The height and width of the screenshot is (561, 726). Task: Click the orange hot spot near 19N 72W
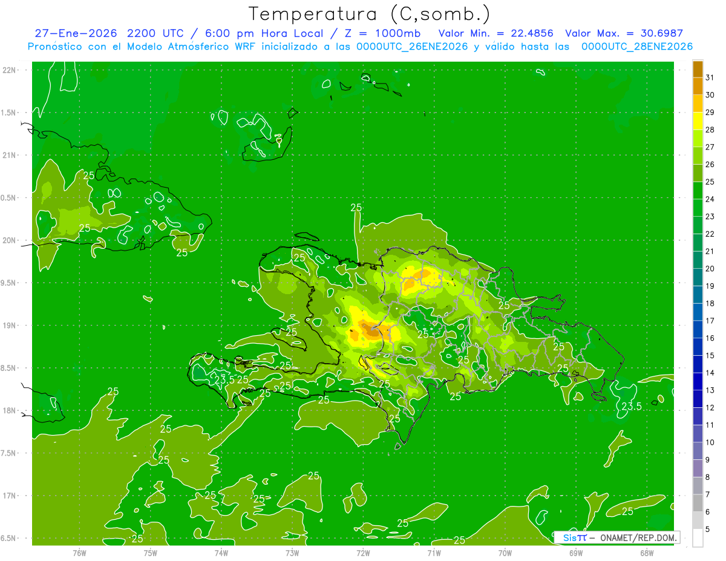pos(370,330)
